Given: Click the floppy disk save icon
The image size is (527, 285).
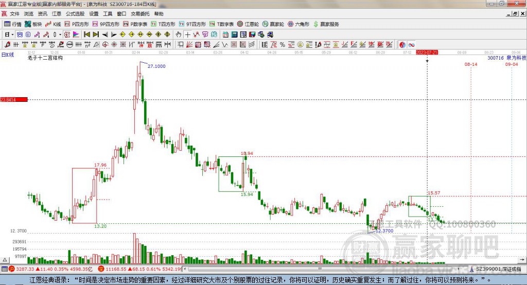Looking at the screenshot, I should click(252, 34).
